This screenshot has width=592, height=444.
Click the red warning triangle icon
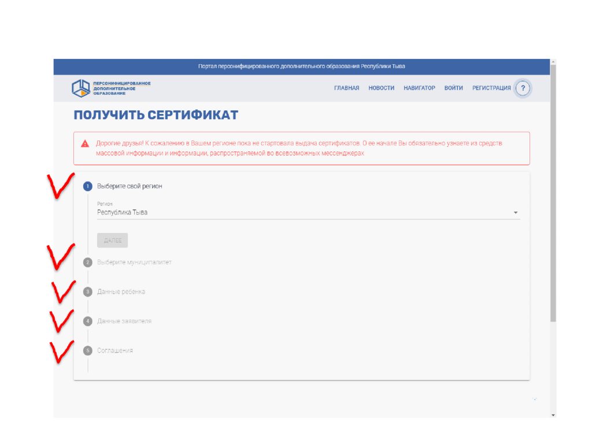85,143
